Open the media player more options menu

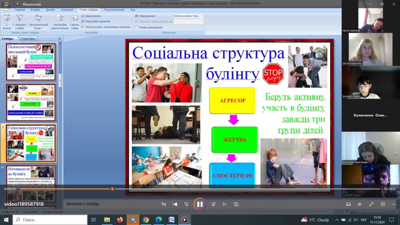point(394,204)
